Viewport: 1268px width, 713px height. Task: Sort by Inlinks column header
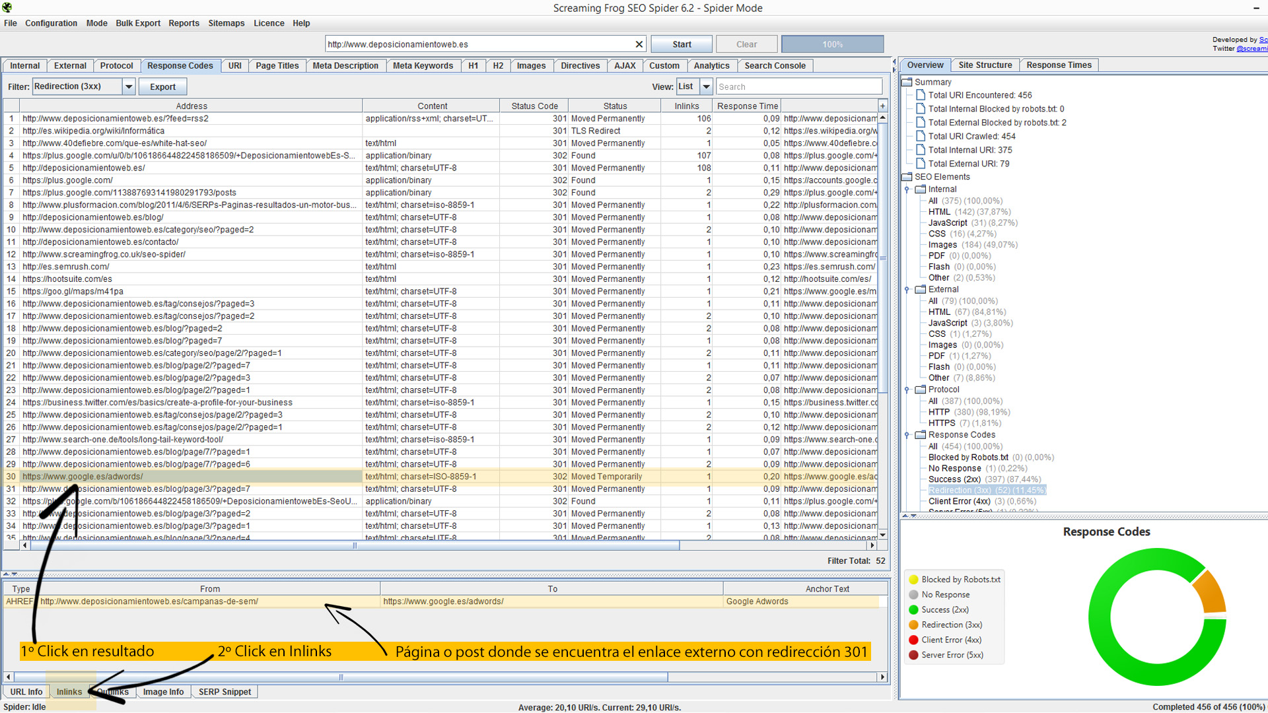click(687, 106)
